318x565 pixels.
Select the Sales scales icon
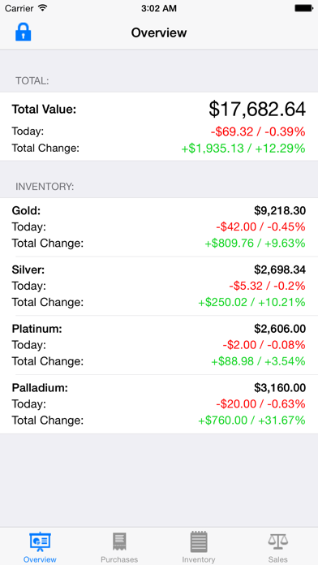(x=278, y=541)
